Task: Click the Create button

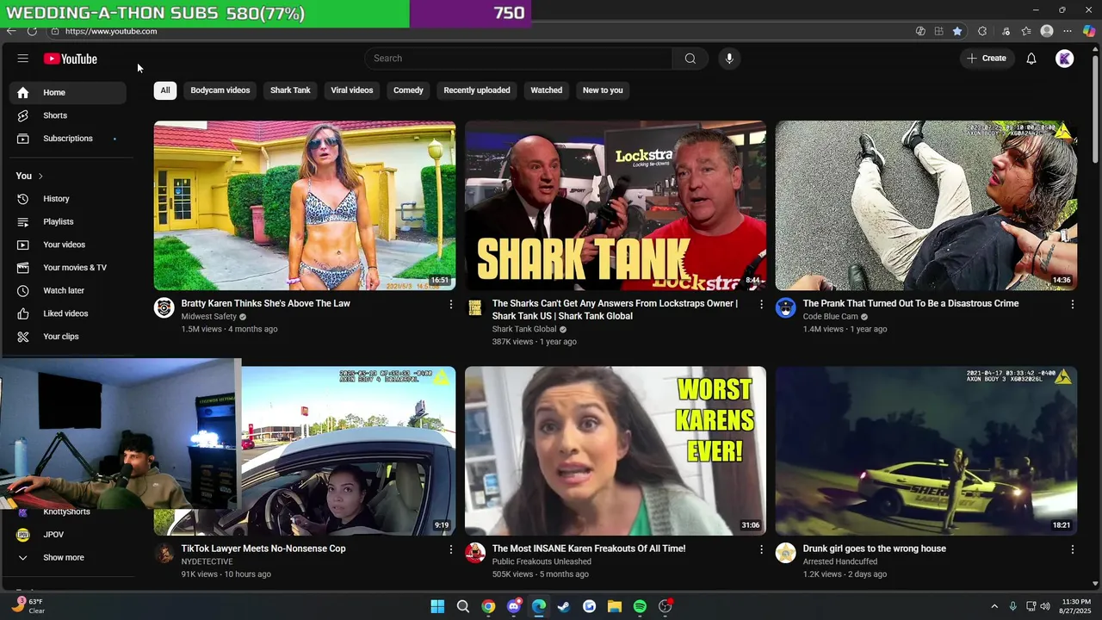Action: pos(987,59)
